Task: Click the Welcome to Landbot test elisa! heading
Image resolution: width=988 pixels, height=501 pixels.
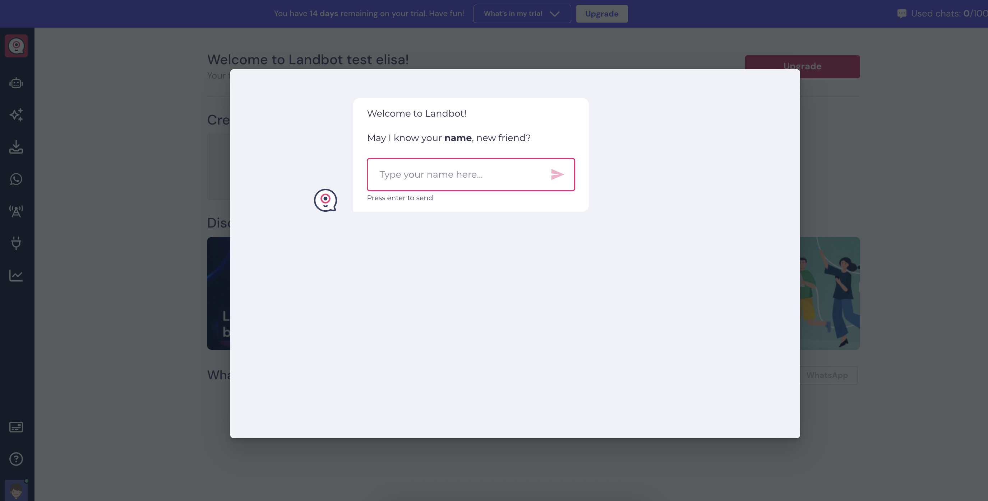Action: 308,59
